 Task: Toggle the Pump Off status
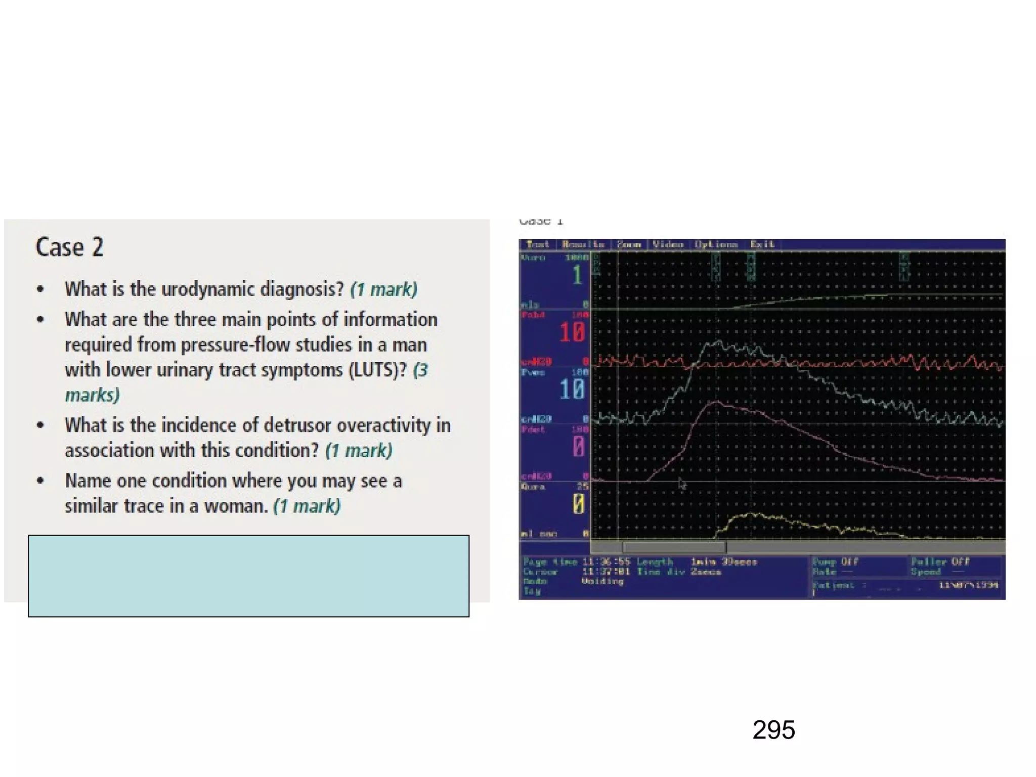click(x=835, y=562)
